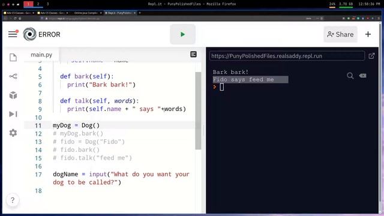384x216 pixels.
Task: Switch to workspace 1 in the top bar
Action: (28, 4)
